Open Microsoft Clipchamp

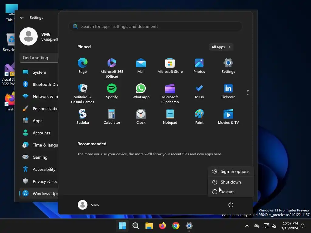(x=170, y=93)
